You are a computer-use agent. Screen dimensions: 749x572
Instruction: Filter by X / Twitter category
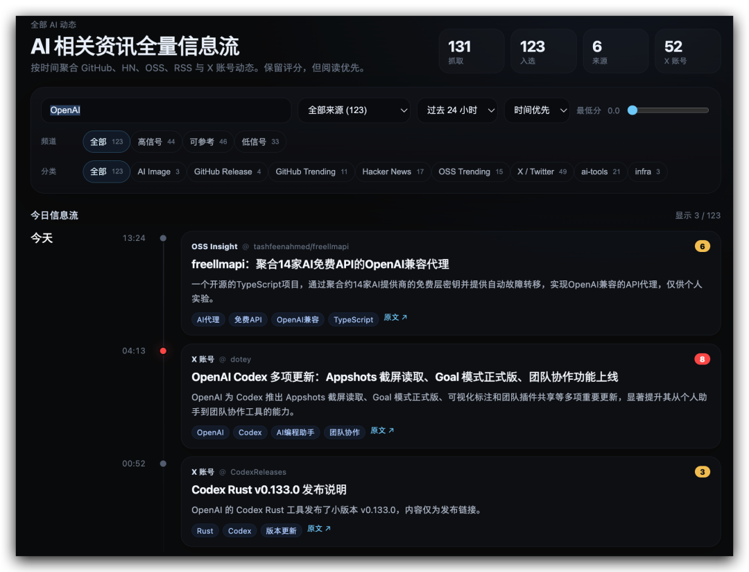coord(542,171)
